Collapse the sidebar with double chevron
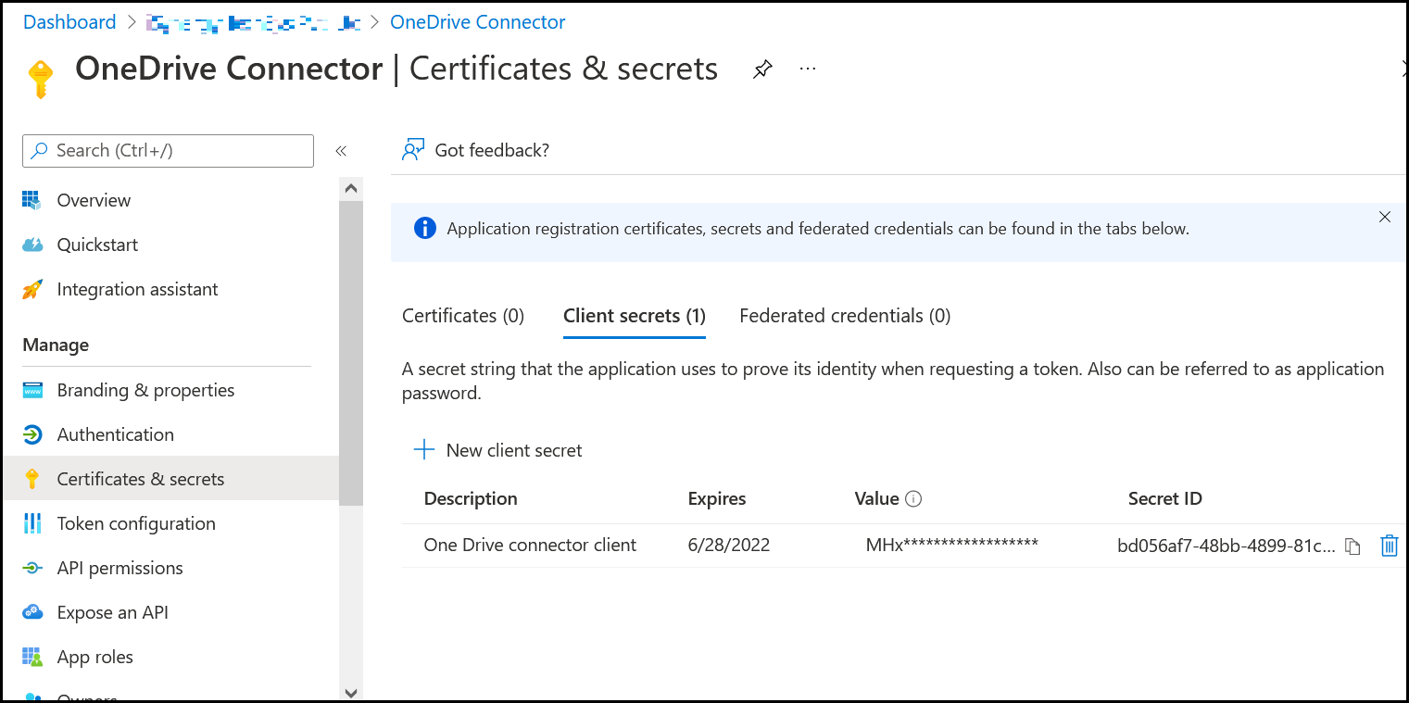This screenshot has width=1409, height=703. [x=341, y=151]
